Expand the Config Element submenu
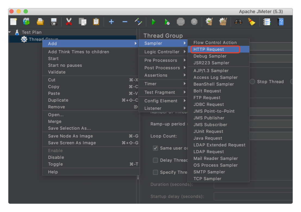This screenshot has height=212, width=301. [x=163, y=101]
